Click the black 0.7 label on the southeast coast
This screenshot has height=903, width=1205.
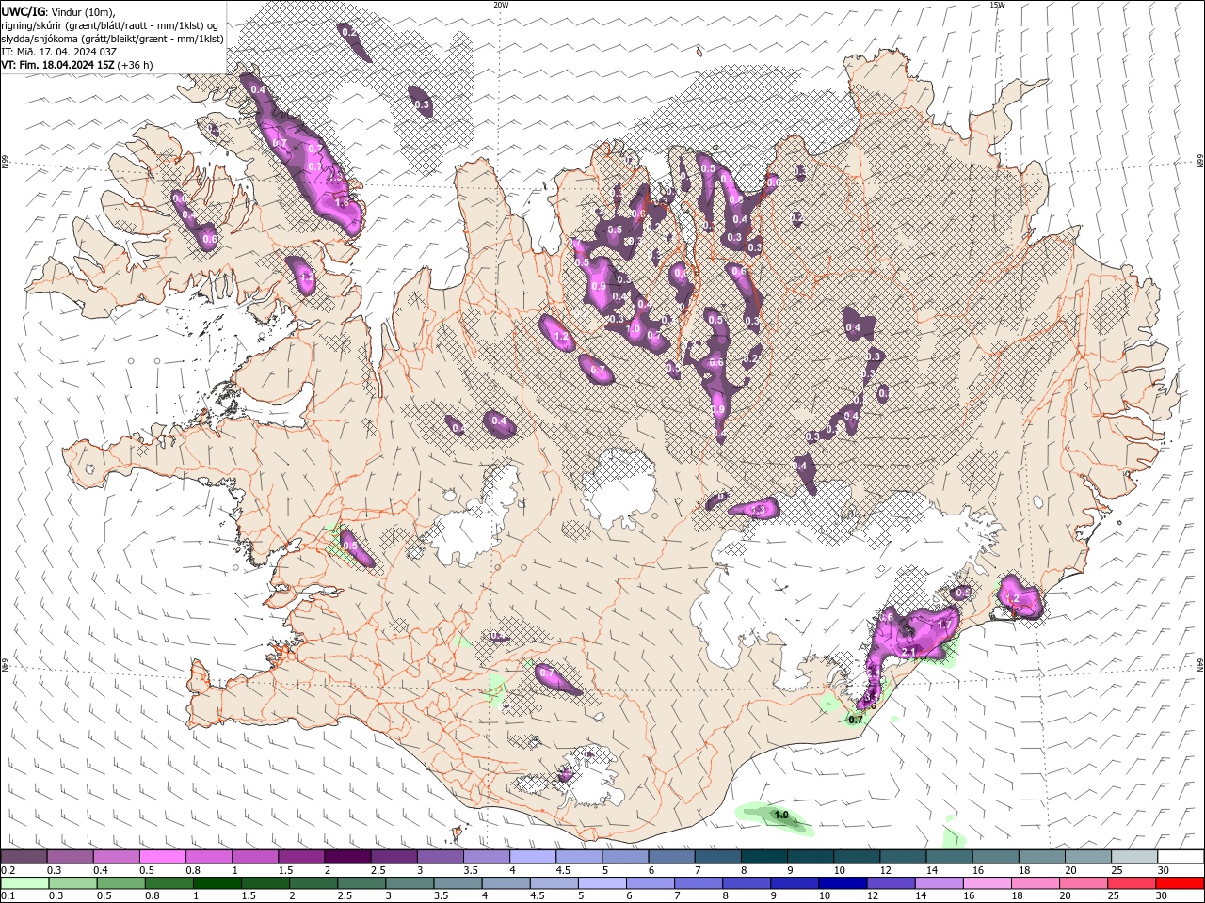click(856, 720)
